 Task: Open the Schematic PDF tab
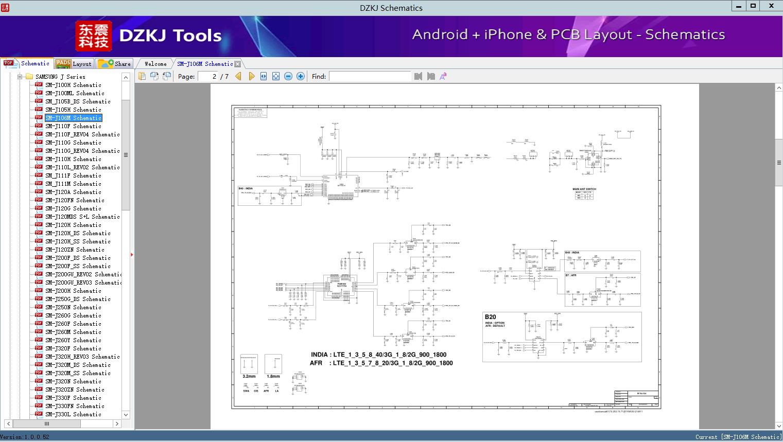27,63
